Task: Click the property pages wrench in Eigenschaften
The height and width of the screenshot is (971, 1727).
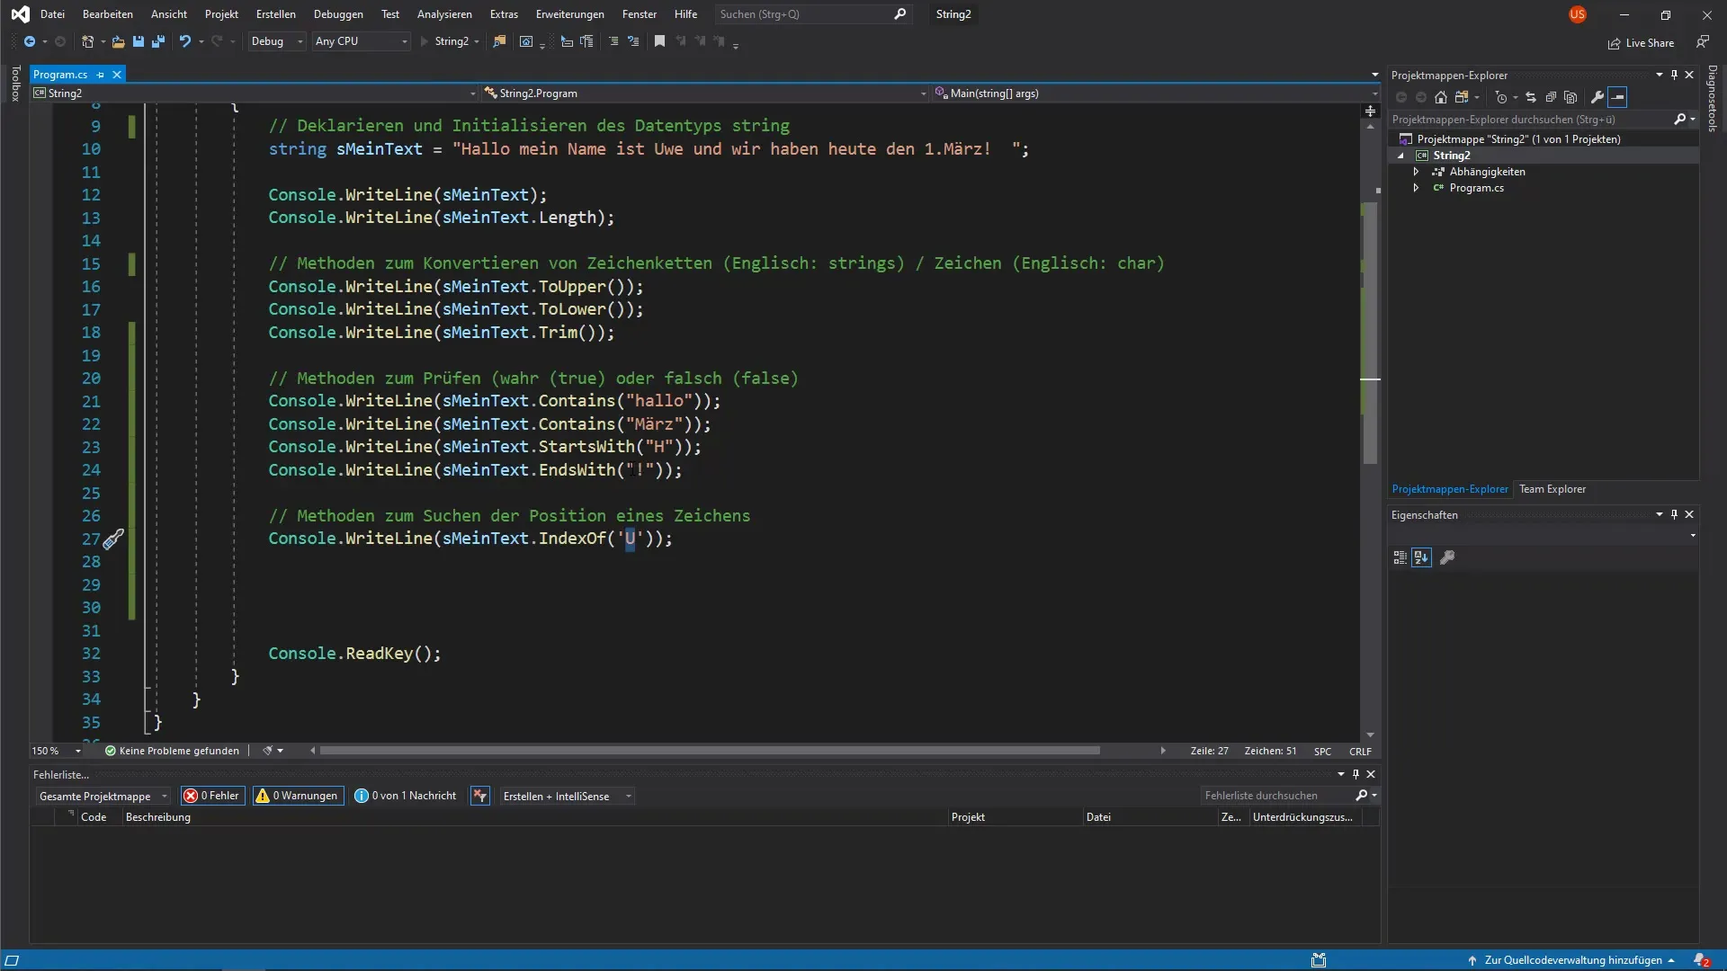Action: point(1447,557)
